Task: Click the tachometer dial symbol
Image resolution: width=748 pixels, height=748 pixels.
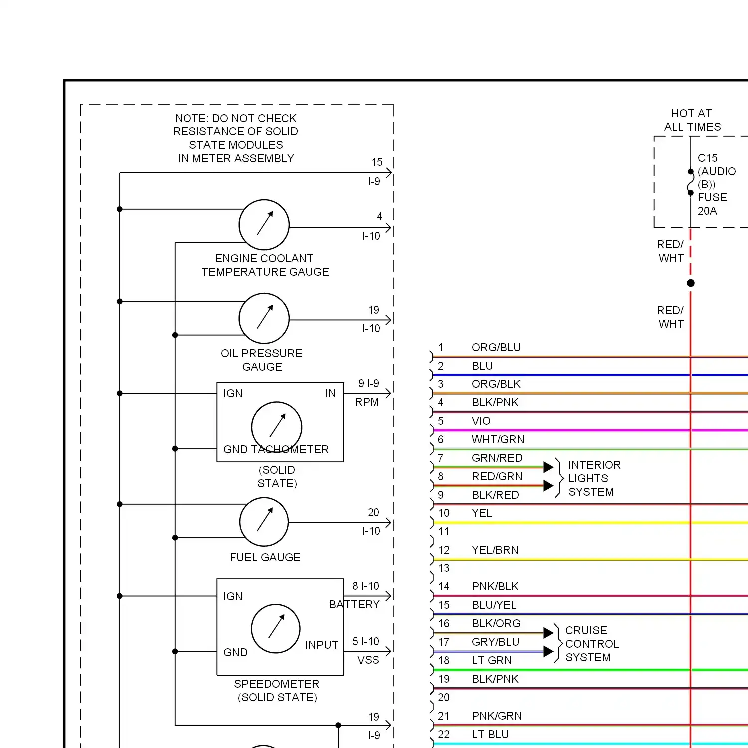Action: point(277,427)
